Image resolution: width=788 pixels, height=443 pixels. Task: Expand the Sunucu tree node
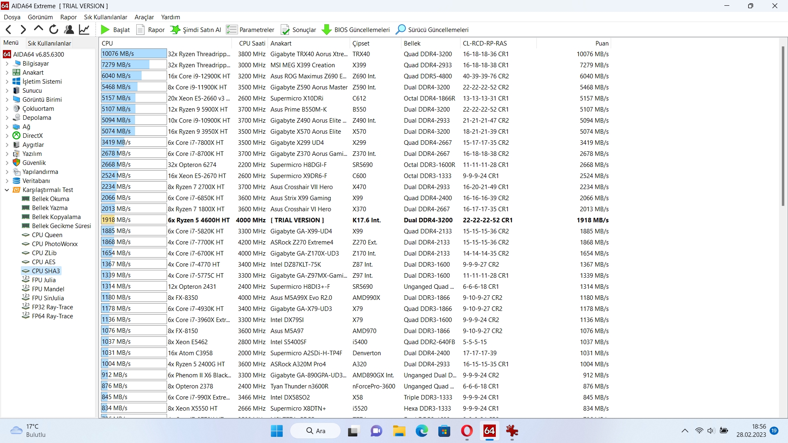(7, 91)
